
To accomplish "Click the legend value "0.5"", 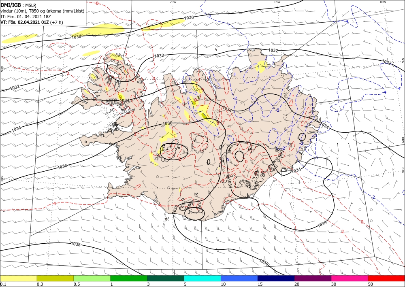I will tap(77, 284).
